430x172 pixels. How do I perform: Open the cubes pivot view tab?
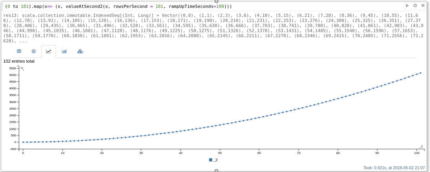[x=80, y=51]
